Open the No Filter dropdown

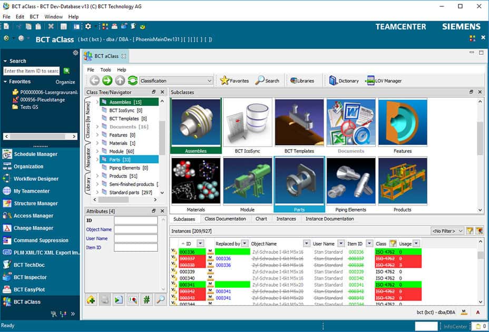[447, 231]
